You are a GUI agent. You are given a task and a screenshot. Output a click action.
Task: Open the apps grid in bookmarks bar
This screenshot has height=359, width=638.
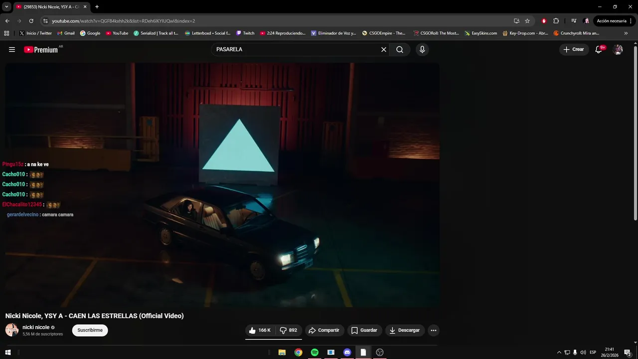(x=6, y=33)
